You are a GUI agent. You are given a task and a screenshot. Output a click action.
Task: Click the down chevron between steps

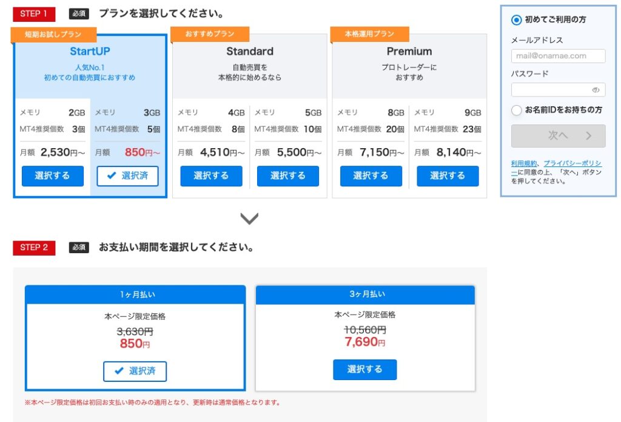point(249,219)
